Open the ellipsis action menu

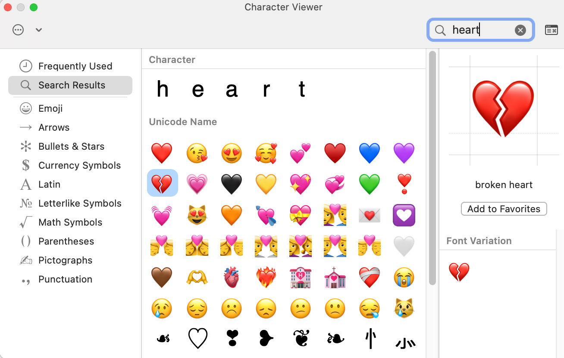click(x=18, y=30)
